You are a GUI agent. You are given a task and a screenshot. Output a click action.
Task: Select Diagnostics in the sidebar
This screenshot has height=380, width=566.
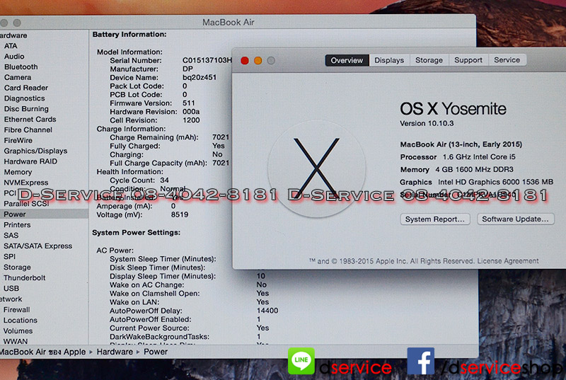point(25,98)
